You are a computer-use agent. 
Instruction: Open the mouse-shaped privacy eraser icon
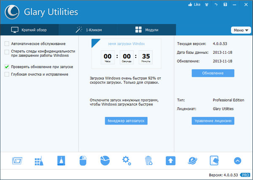(x=83, y=160)
